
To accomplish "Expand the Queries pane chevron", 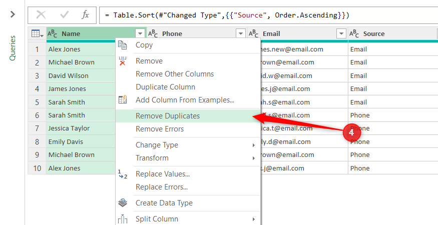I will coord(13,14).
